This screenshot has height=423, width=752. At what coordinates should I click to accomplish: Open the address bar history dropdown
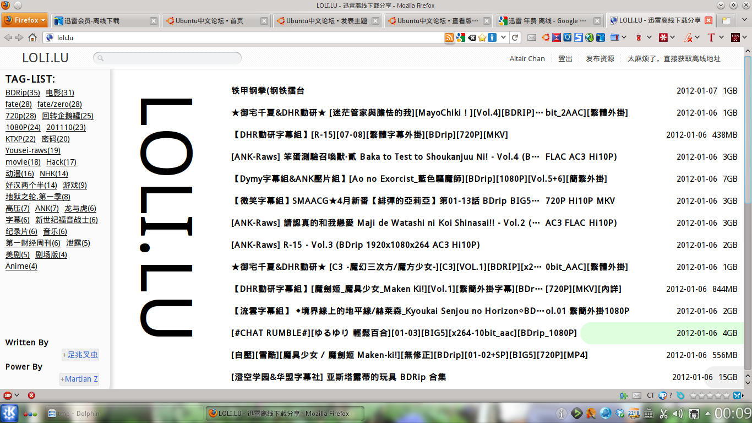click(x=502, y=37)
